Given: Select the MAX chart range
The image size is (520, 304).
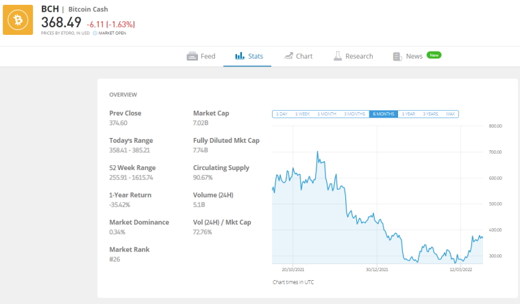Looking at the screenshot, I should [x=450, y=114].
